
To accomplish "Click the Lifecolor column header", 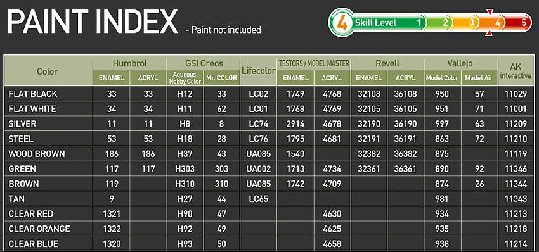I will pyautogui.click(x=259, y=71).
